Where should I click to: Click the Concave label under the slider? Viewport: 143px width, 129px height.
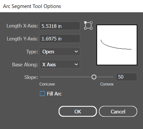[x=47, y=84]
